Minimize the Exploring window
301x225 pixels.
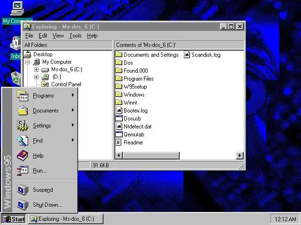[223, 27]
